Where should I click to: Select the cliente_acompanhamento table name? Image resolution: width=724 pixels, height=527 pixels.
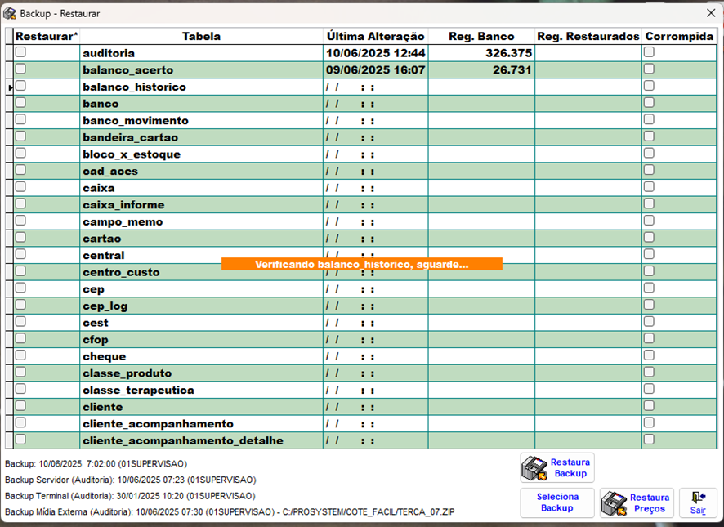tap(159, 424)
